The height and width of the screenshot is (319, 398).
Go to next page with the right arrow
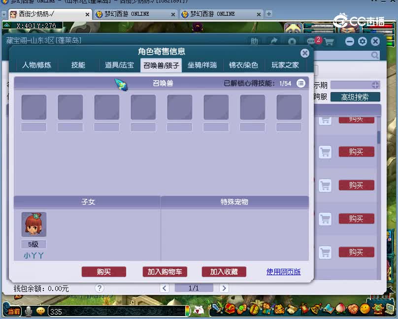[x=224, y=288]
